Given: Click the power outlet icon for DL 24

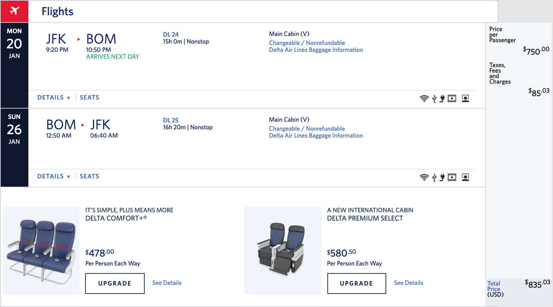Looking at the screenshot, I should pyautogui.click(x=442, y=99).
